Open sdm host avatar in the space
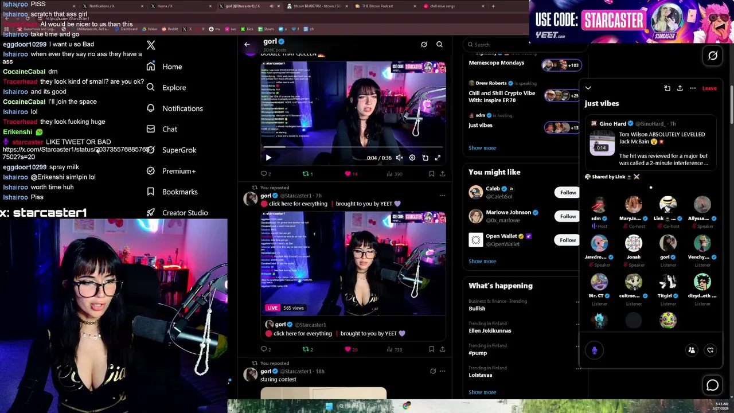This screenshot has height=413, width=734. coord(599,204)
